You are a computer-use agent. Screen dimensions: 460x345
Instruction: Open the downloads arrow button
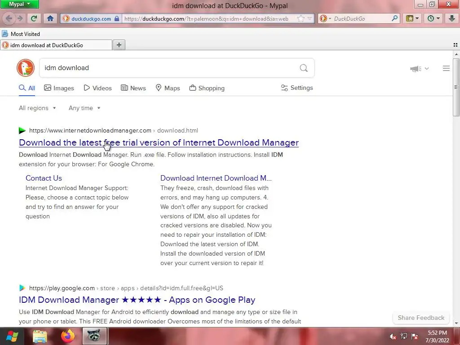click(x=452, y=18)
